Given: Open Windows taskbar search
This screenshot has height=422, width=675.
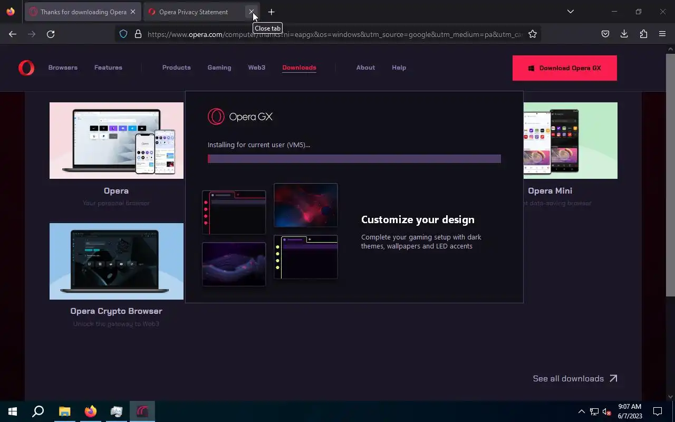Looking at the screenshot, I should (x=38, y=411).
